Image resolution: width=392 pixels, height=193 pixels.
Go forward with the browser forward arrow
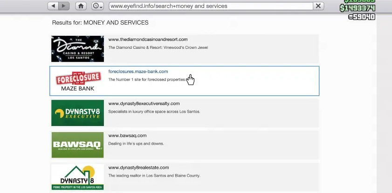[x=64, y=6]
